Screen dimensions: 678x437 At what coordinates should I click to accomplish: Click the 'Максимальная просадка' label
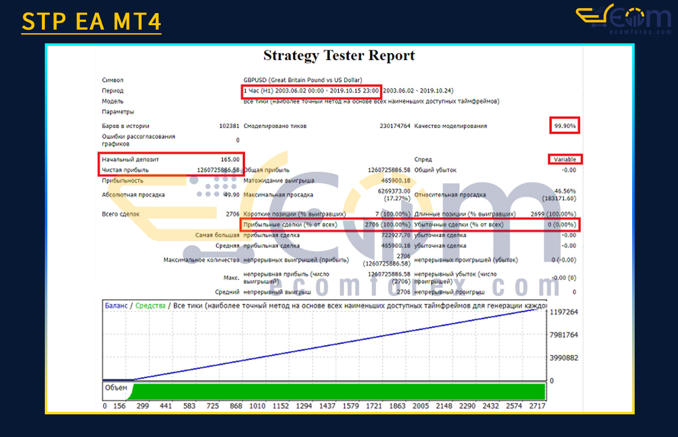pos(278,194)
